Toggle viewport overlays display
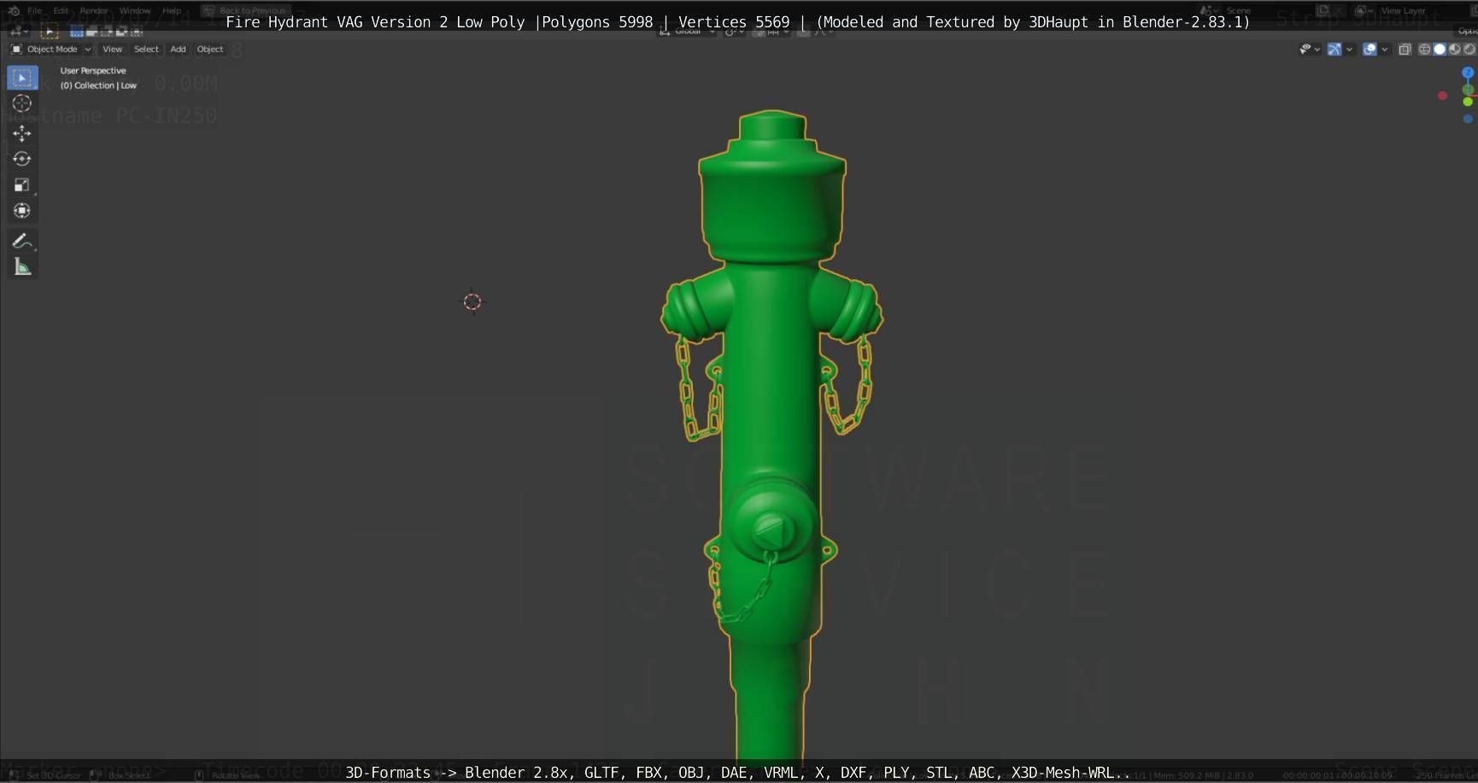Screen dimensions: 1478x783 1369,50
